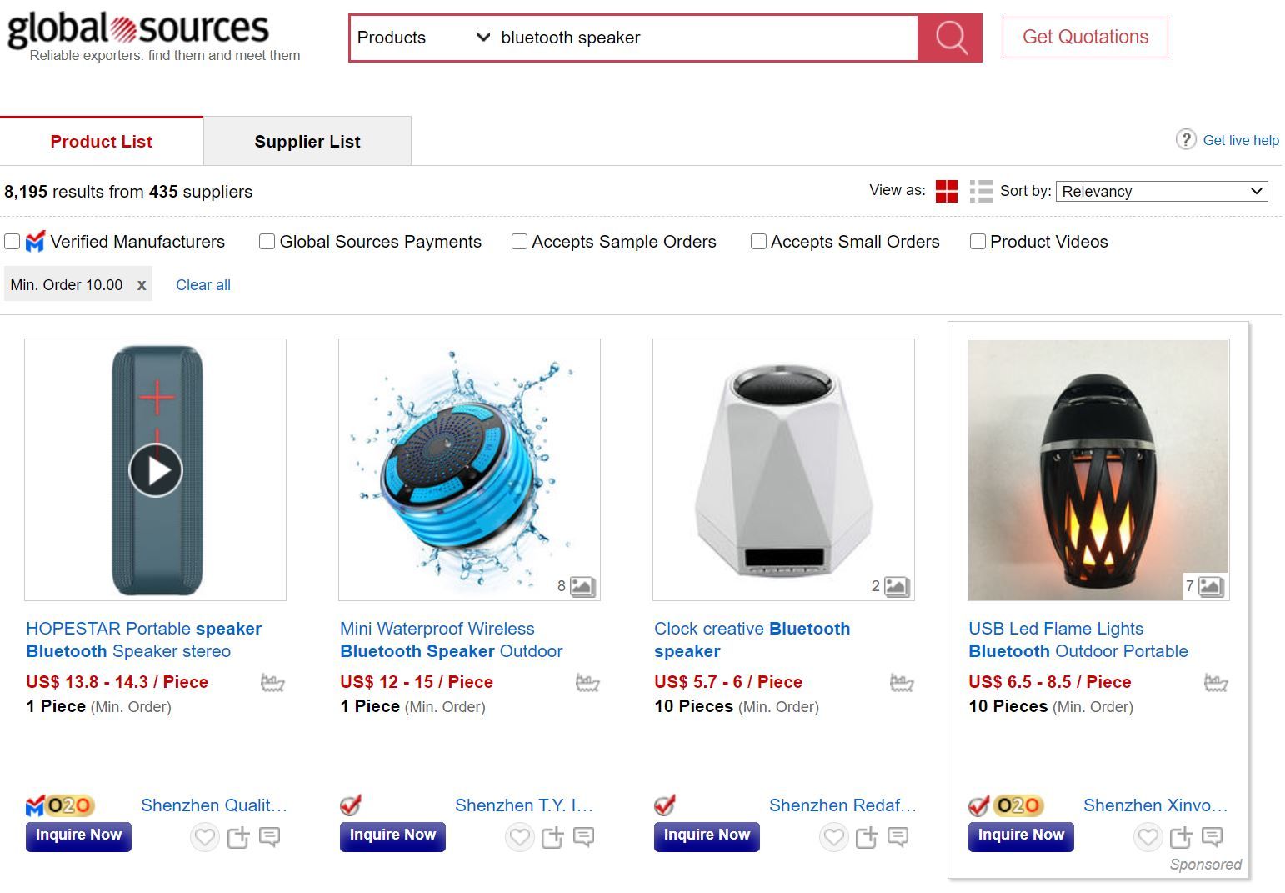Switch to list view layout

pos(982,191)
